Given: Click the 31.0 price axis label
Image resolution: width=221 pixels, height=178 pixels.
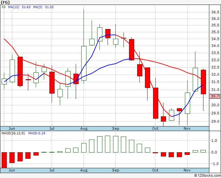Looking at the screenshot, I should pos(215,90).
